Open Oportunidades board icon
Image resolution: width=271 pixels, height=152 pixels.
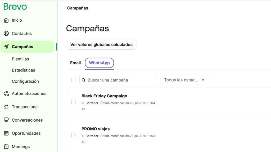(x=6, y=133)
